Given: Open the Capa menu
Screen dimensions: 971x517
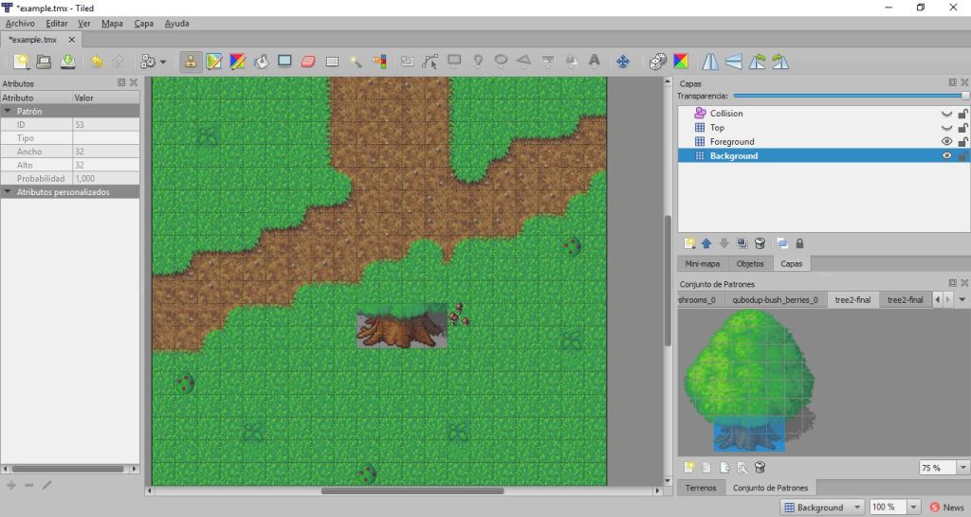Looking at the screenshot, I should [144, 24].
